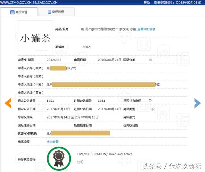This screenshot has width=205, height=172.
Task: Select shared trademark value 否
Action: click(x=150, y=101)
